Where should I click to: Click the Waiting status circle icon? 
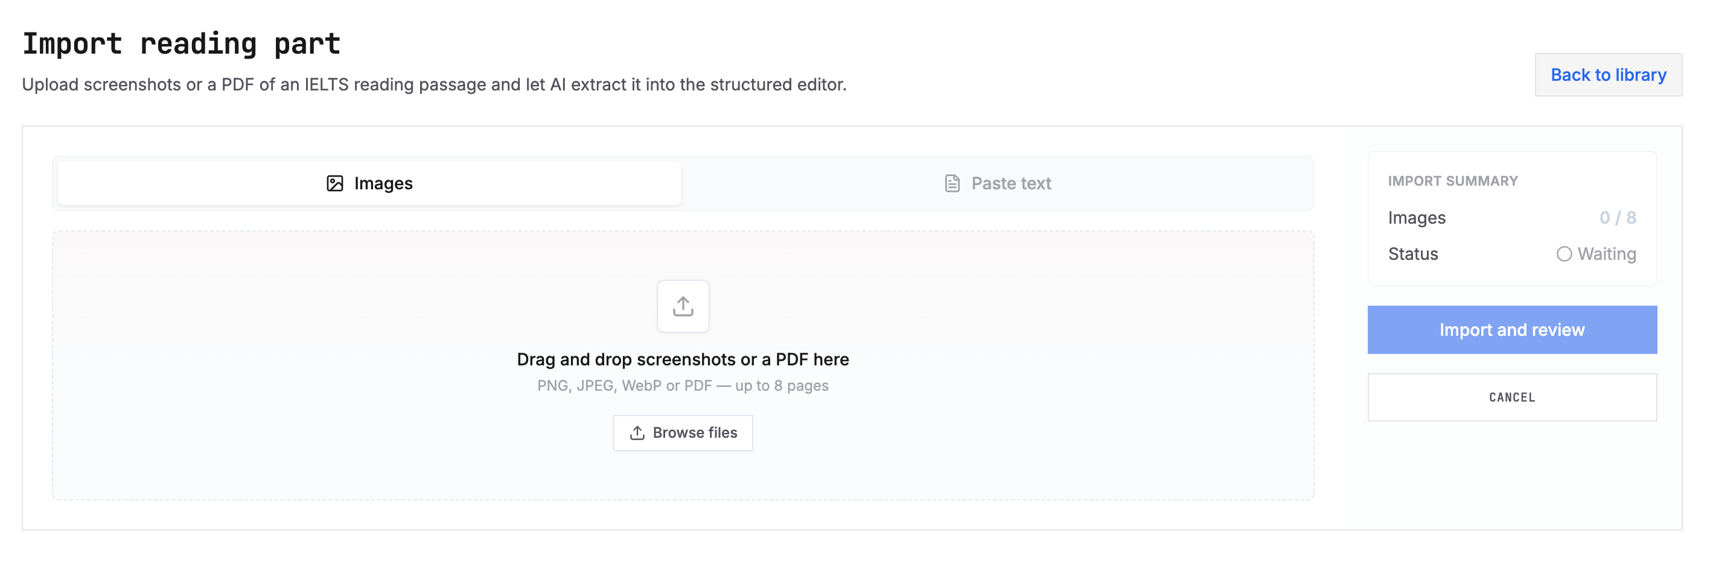click(x=1564, y=254)
